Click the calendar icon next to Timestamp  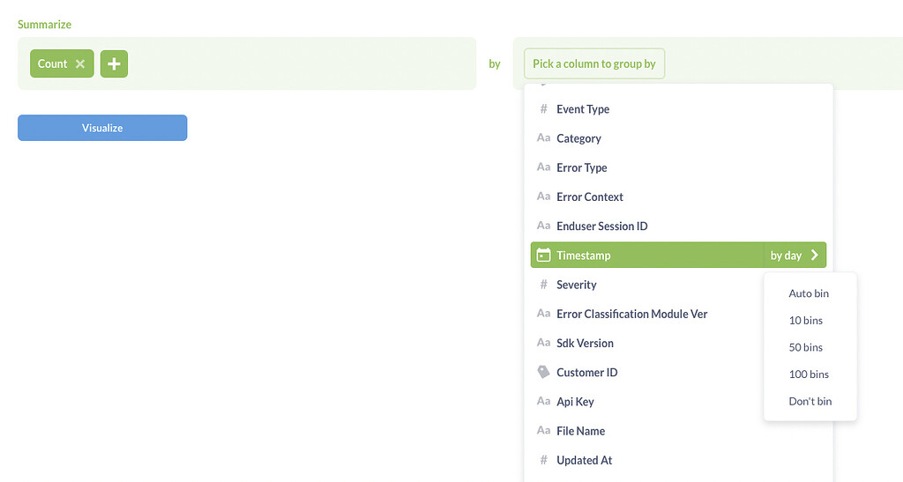pos(543,256)
